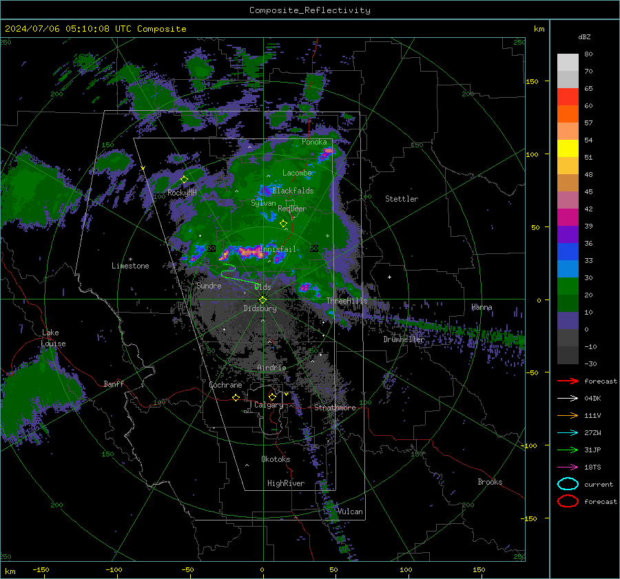Click the Innisfail map label
Screen dimensions: 620x579
278,249
